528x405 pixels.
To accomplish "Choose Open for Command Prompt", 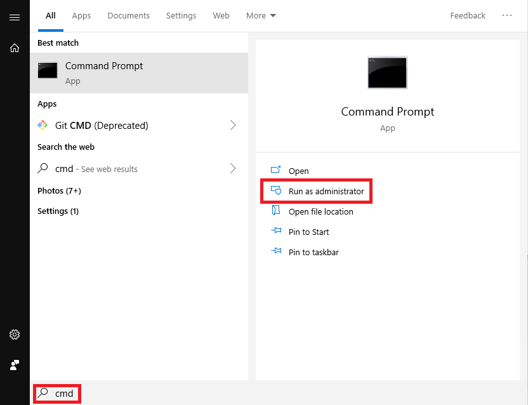I will click(298, 171).
